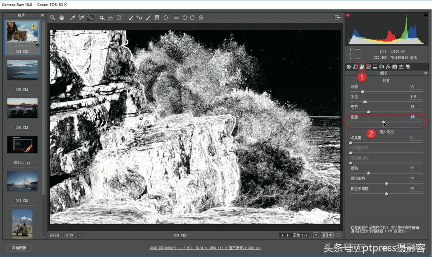Open the zoom level dropdown
The image size is (432, 258).
click(x=79, y=235)
